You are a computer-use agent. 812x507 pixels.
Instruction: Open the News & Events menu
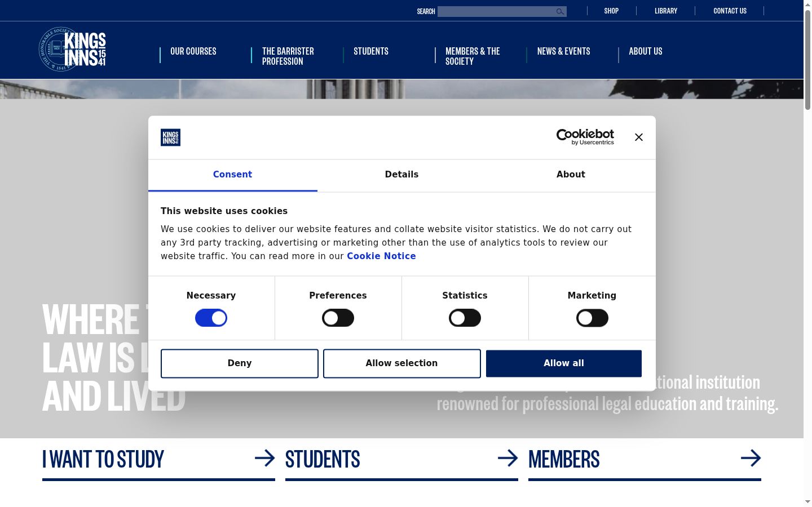[563, 51]
